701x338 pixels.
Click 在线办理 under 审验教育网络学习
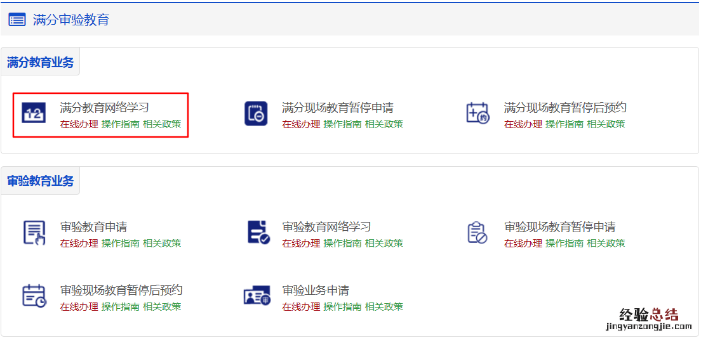pos(301,244)
